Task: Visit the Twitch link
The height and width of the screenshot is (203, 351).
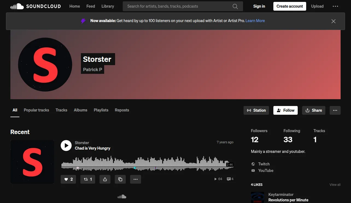Action: [x=264, y=164]
